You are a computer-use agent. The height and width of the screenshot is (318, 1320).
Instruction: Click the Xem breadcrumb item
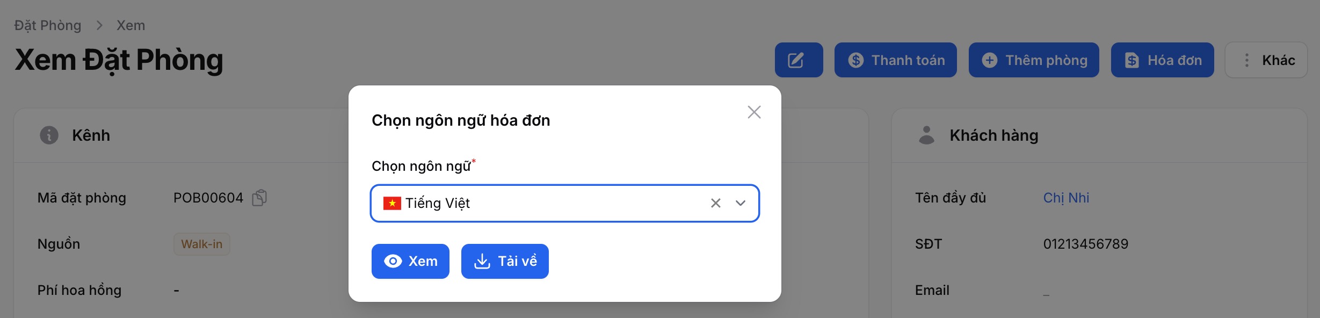tap(130, 25)
